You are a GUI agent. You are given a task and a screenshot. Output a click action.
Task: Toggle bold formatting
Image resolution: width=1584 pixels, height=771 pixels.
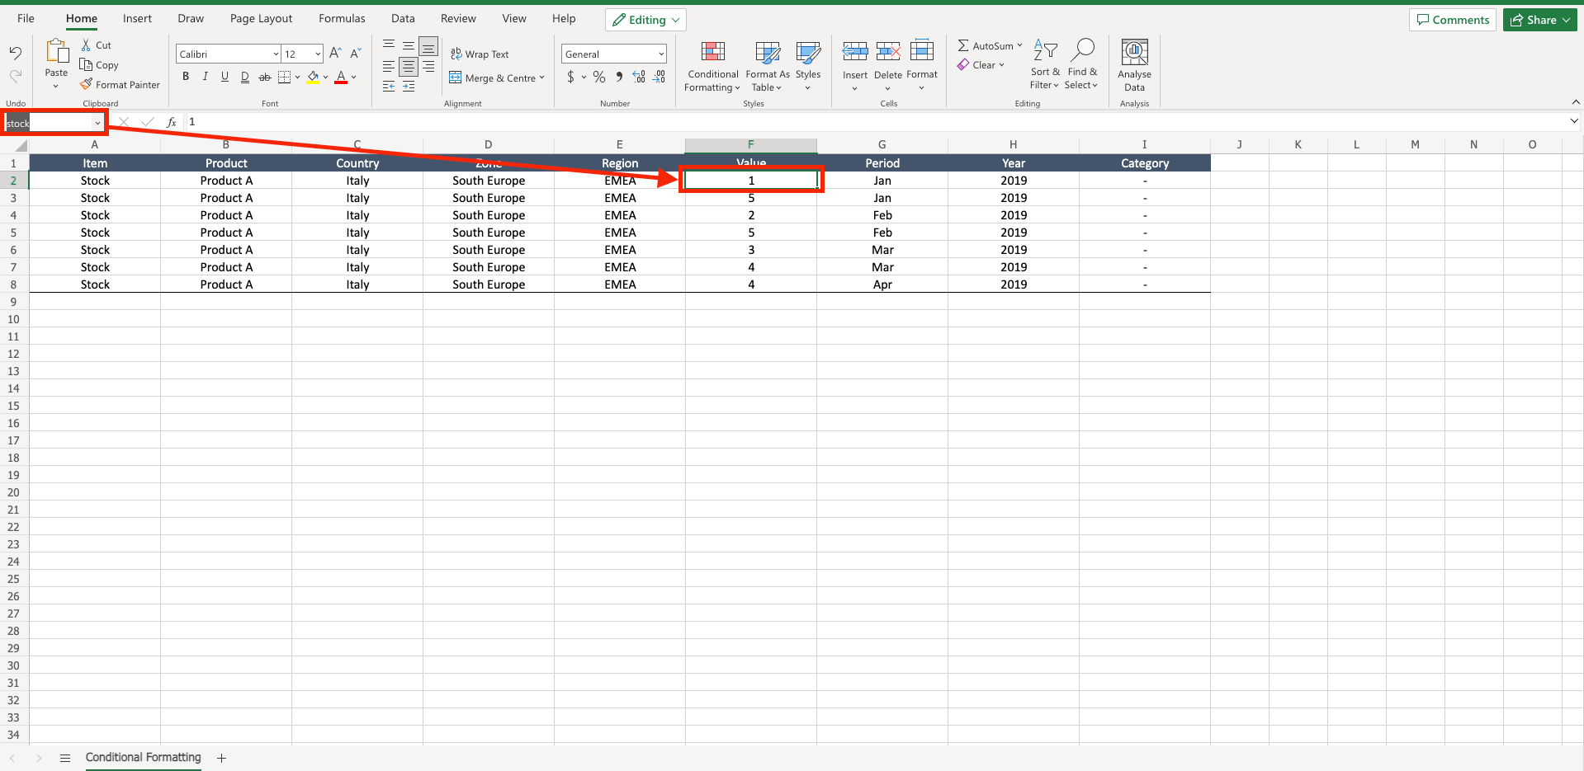click(x=185, y=76)
